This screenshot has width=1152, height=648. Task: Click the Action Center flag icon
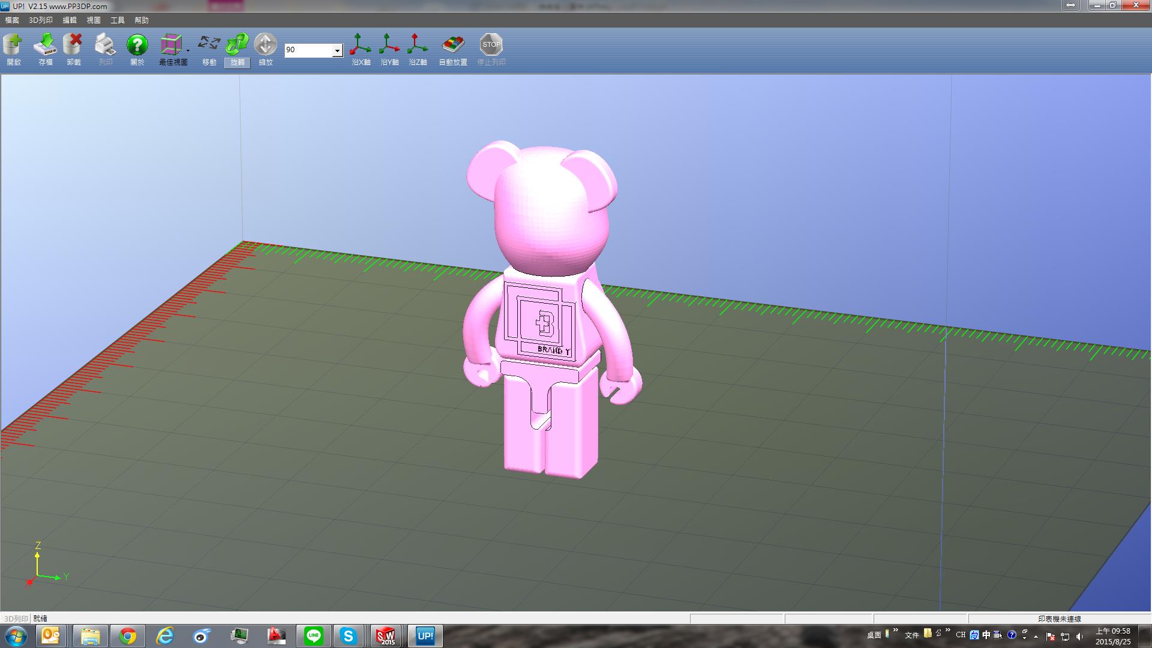(x=1051, y=637)
